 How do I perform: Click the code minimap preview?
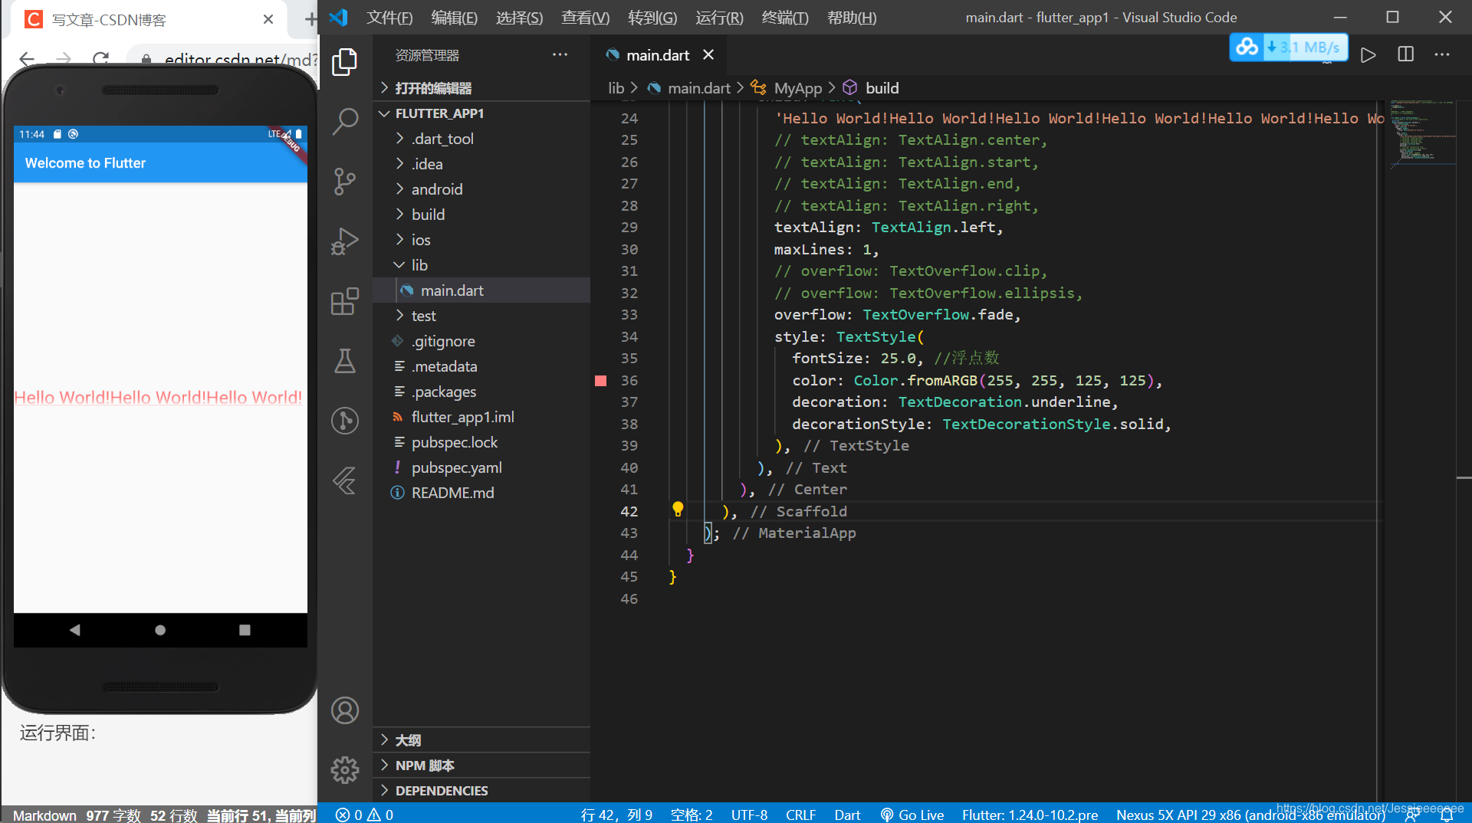(x=1423, y=134)
